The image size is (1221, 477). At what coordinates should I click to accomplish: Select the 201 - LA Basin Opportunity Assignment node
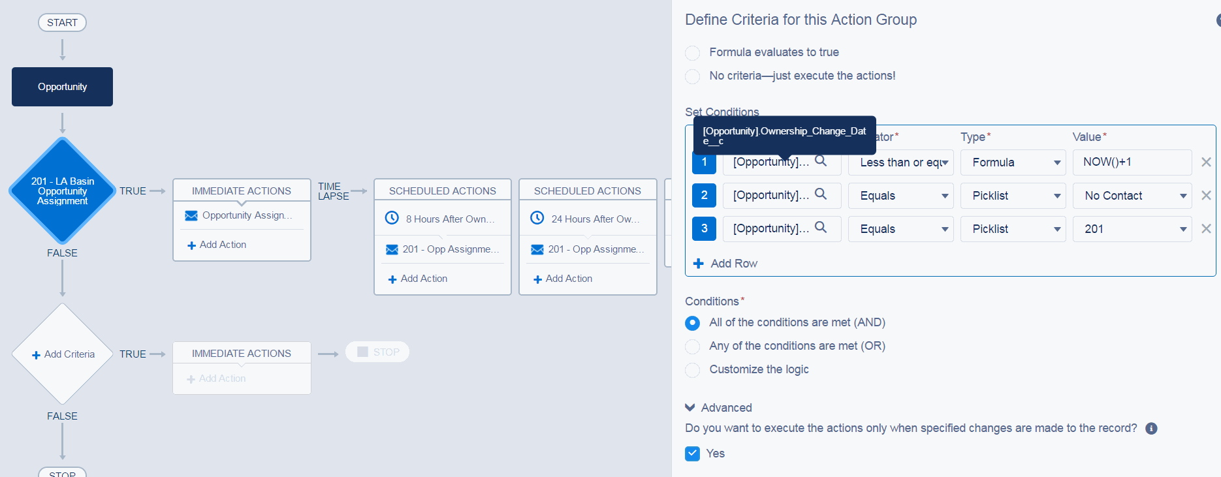point(63,191)
